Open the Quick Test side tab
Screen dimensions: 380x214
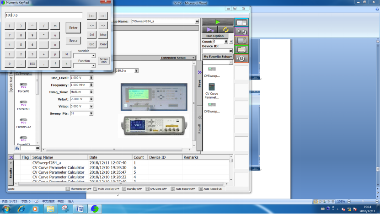(x=11, y=84)
